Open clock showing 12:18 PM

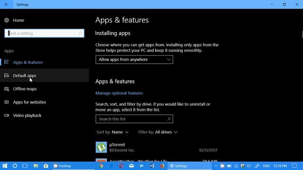pos(280,166)
